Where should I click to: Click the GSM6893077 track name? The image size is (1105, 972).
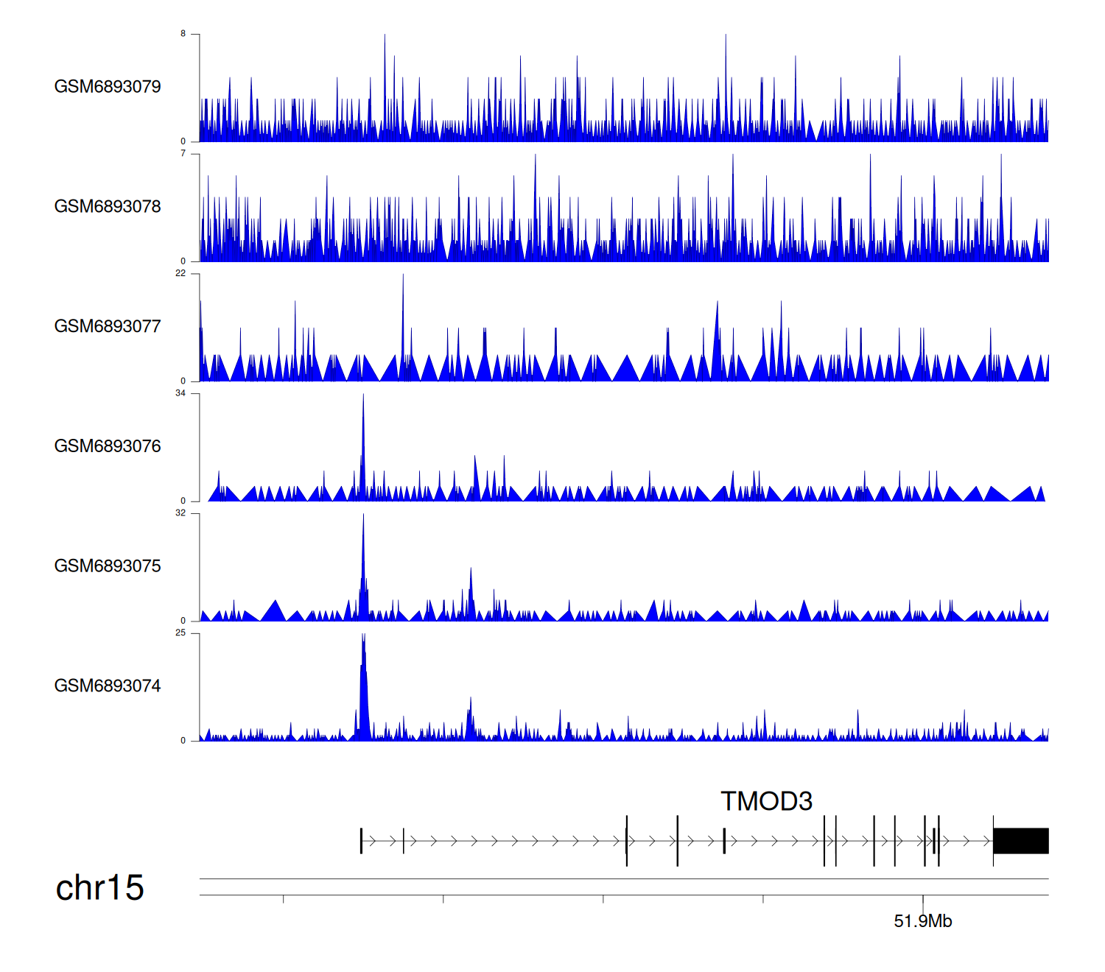coord(108,327)
